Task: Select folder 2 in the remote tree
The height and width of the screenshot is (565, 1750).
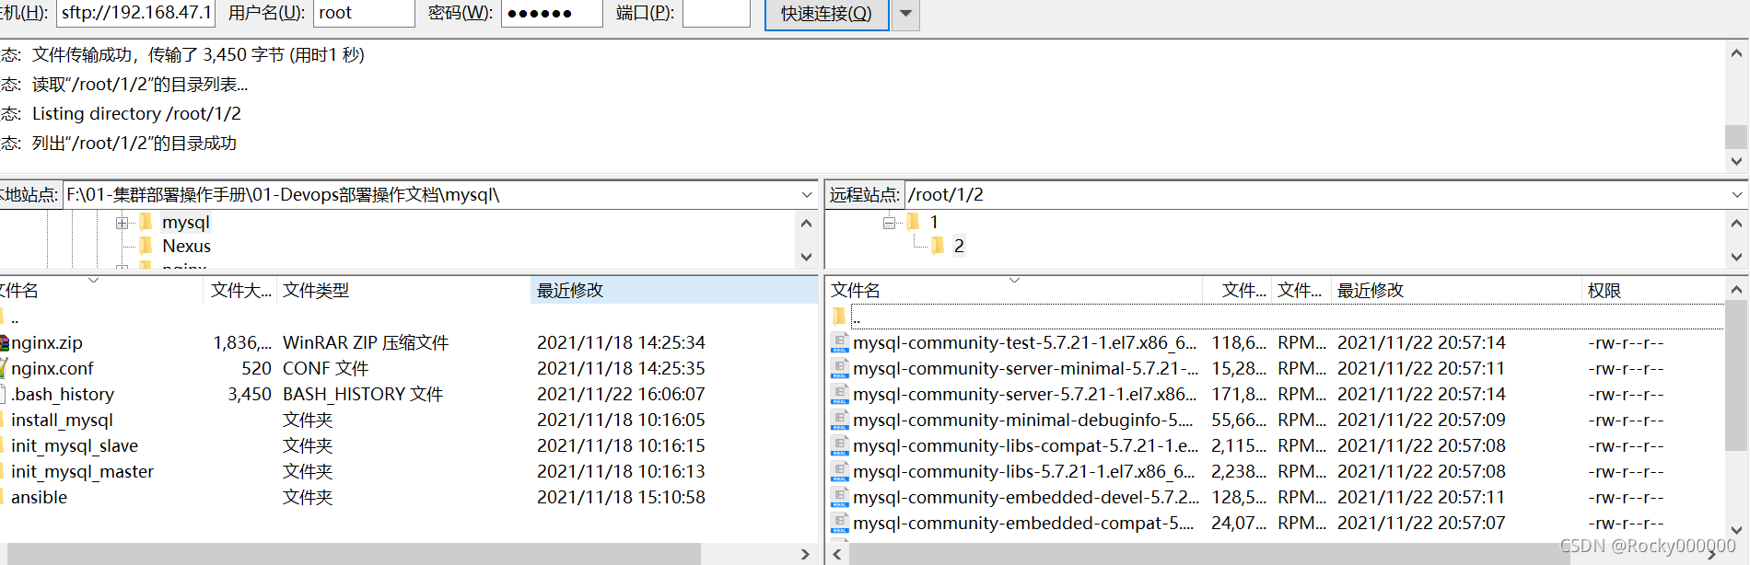Action: pos(959,247)
